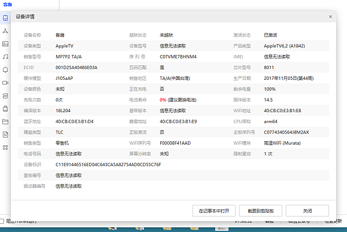Click the disk type value TLC
The width and height of the screenshot is (347, 232).
60,132
